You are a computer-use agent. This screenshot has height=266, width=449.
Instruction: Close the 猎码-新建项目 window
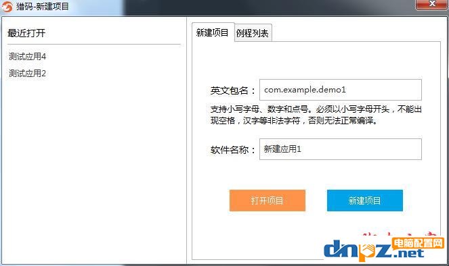432,4
